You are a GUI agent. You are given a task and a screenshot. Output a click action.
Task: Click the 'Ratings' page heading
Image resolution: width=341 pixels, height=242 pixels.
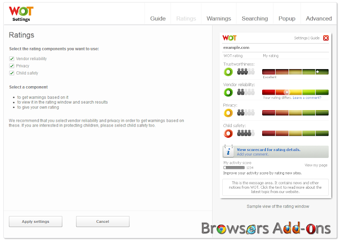21,35
